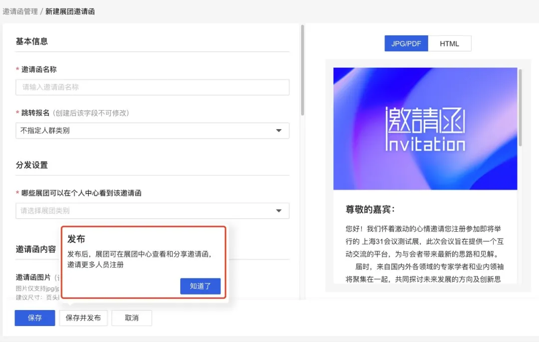
Task: Expand the 跳转报名 dropdown arrow
Action: (x=278, y=131)
